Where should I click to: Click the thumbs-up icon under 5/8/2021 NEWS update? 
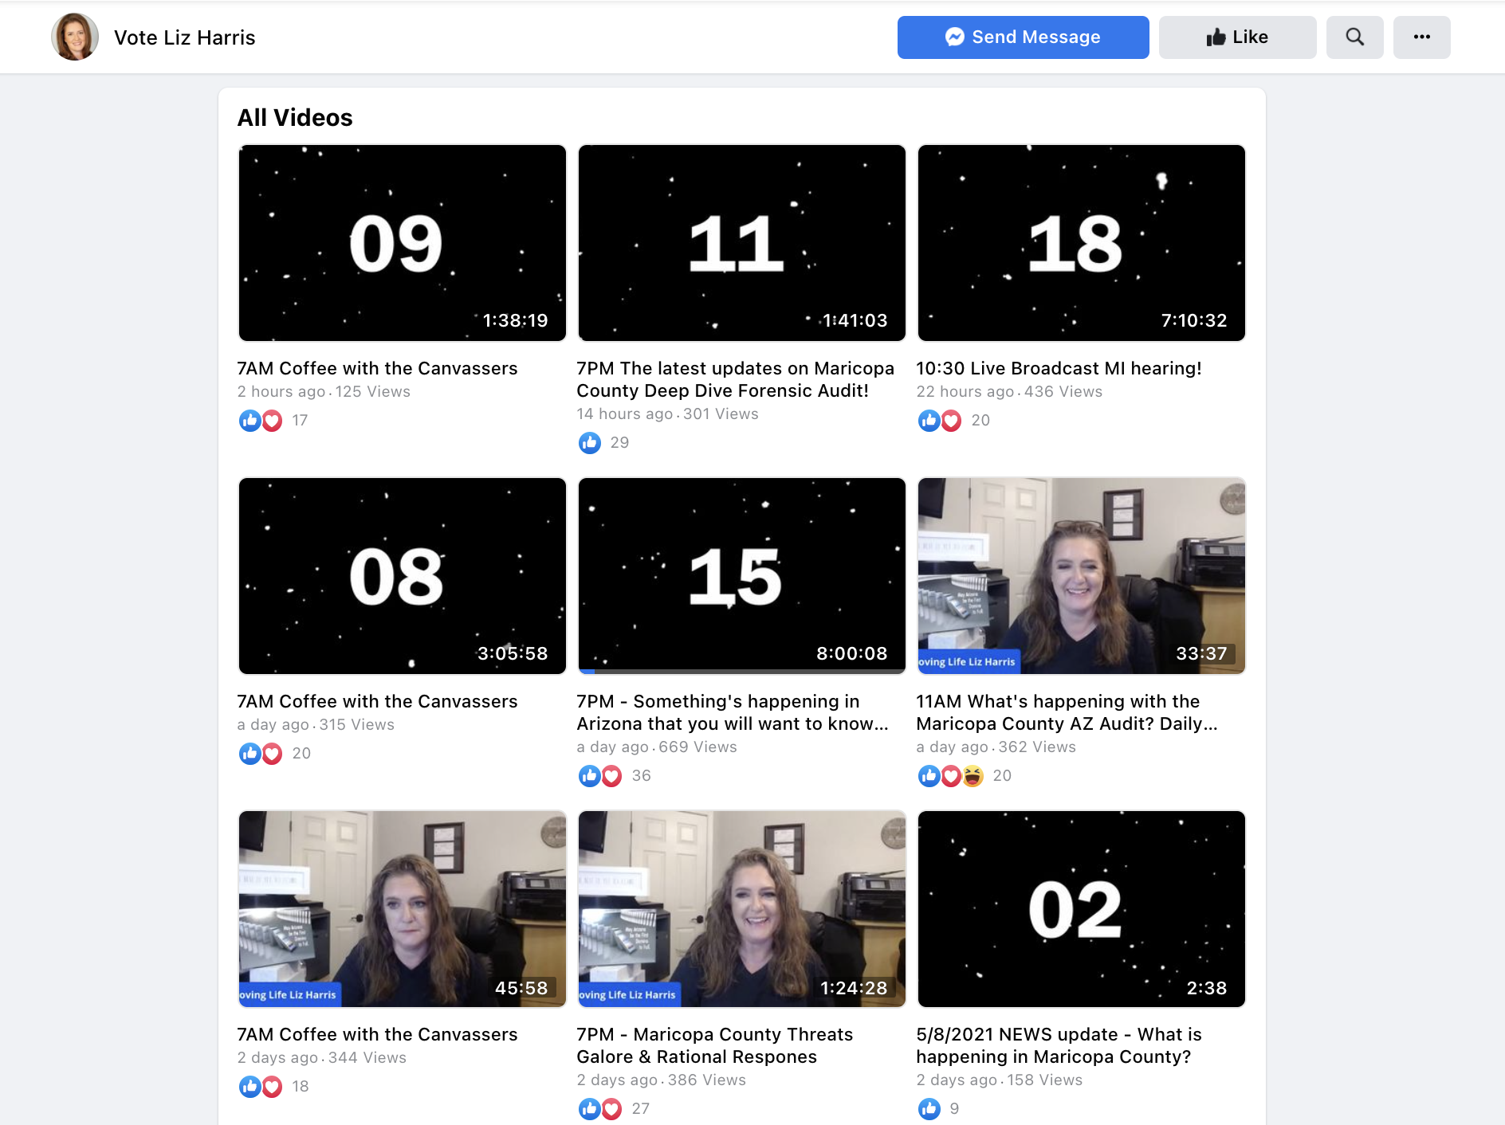(929, 1109)
